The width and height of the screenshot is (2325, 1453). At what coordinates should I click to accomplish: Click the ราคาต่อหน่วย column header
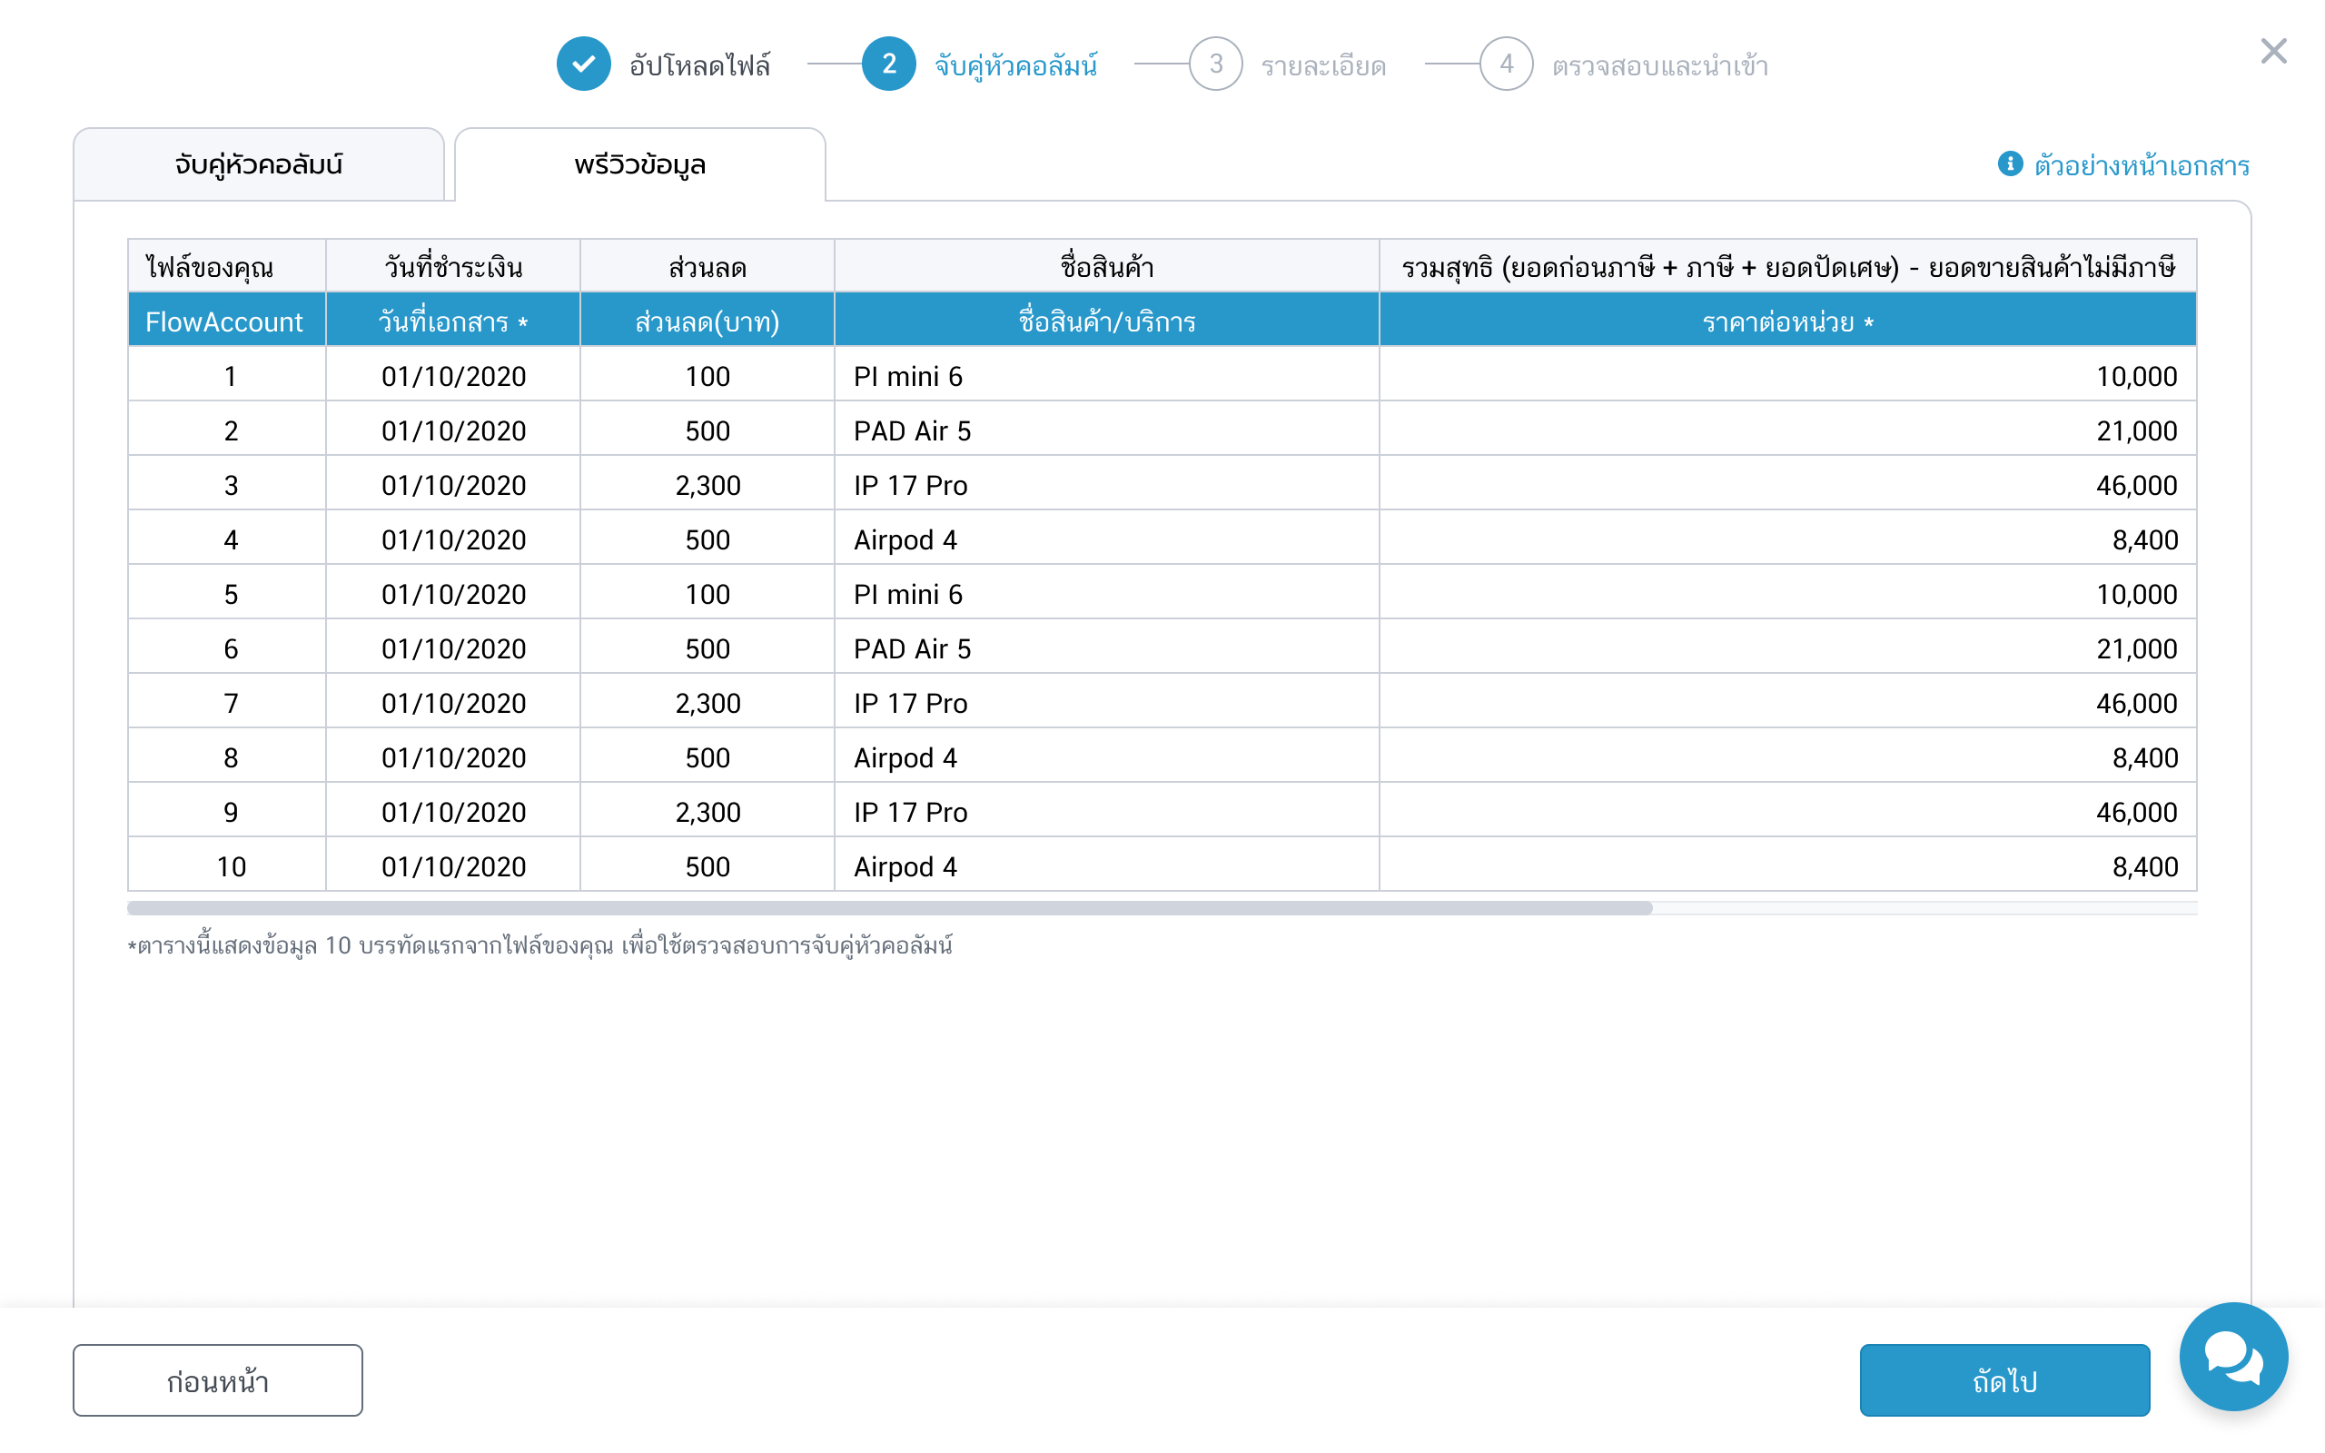pyautogui.click(x=1787, y=321)
